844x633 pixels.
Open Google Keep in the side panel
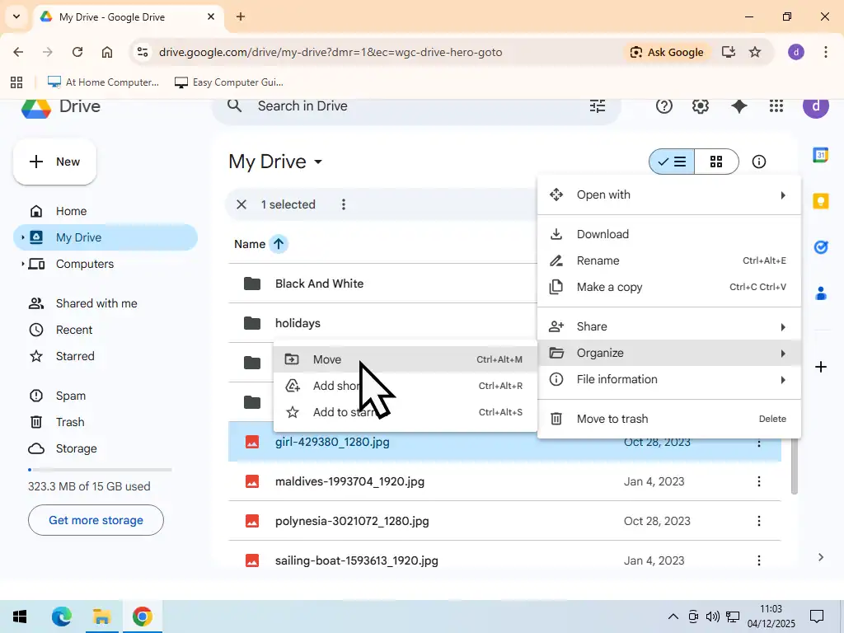820,200
